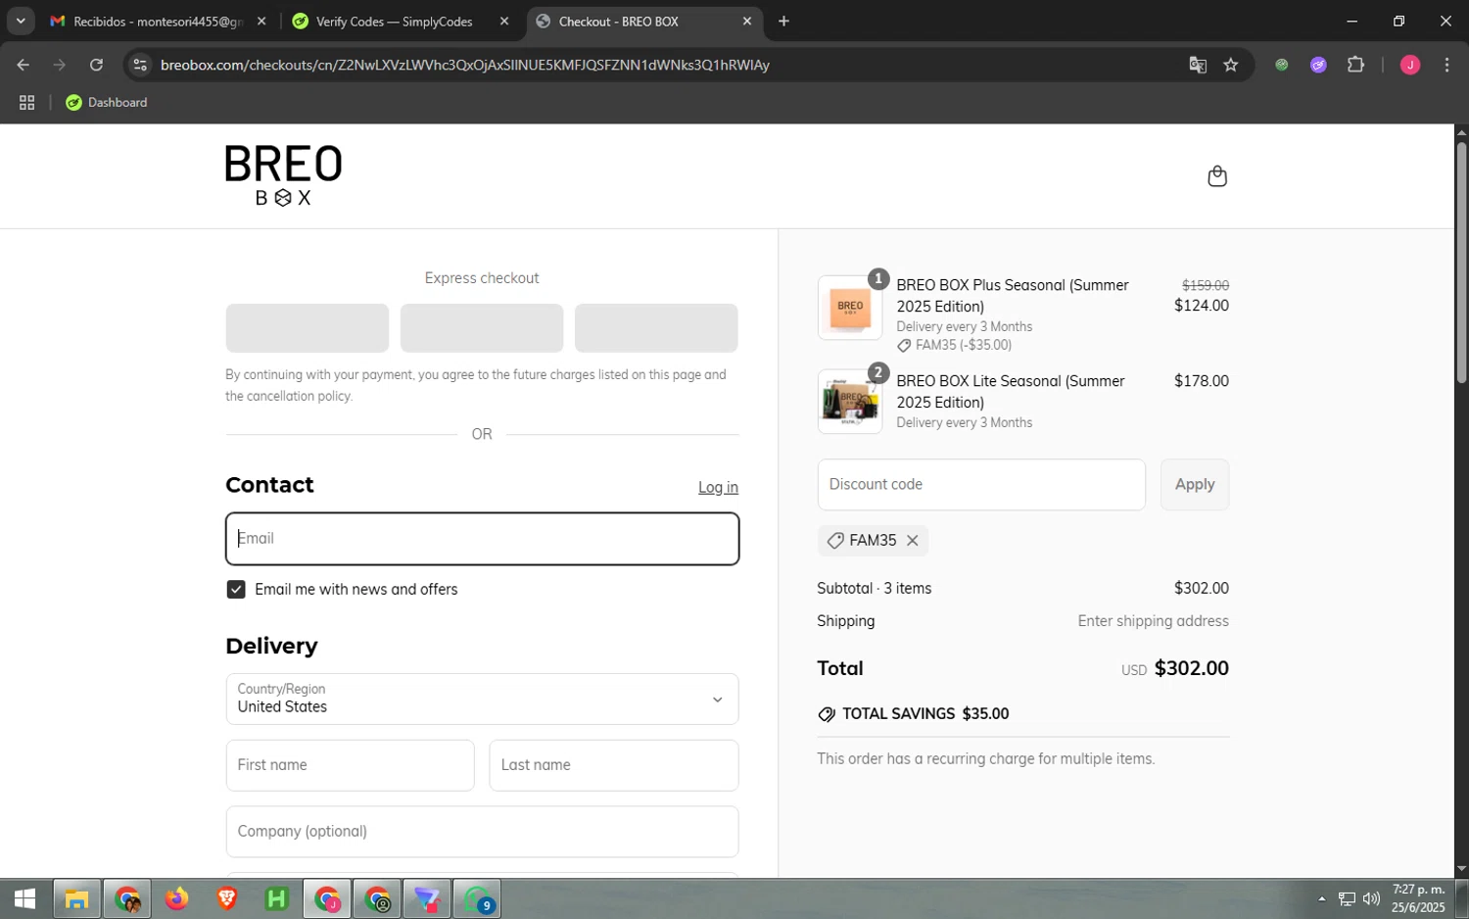Open the Chrome profile avatar J
This screenshot has height=919, width=1469.
click(x=1409, y=65)
